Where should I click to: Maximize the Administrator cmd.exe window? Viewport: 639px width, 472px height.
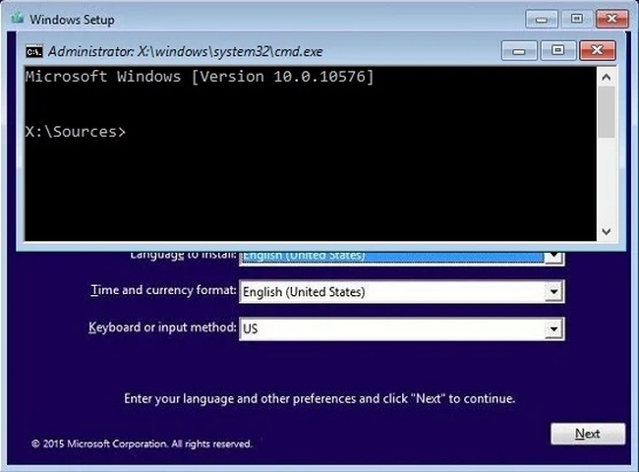[556, 50]
